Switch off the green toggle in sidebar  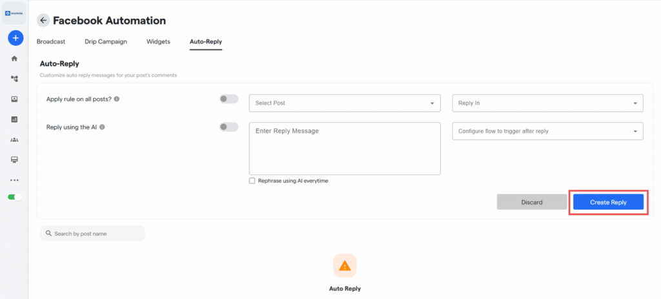tap(15, 197)
